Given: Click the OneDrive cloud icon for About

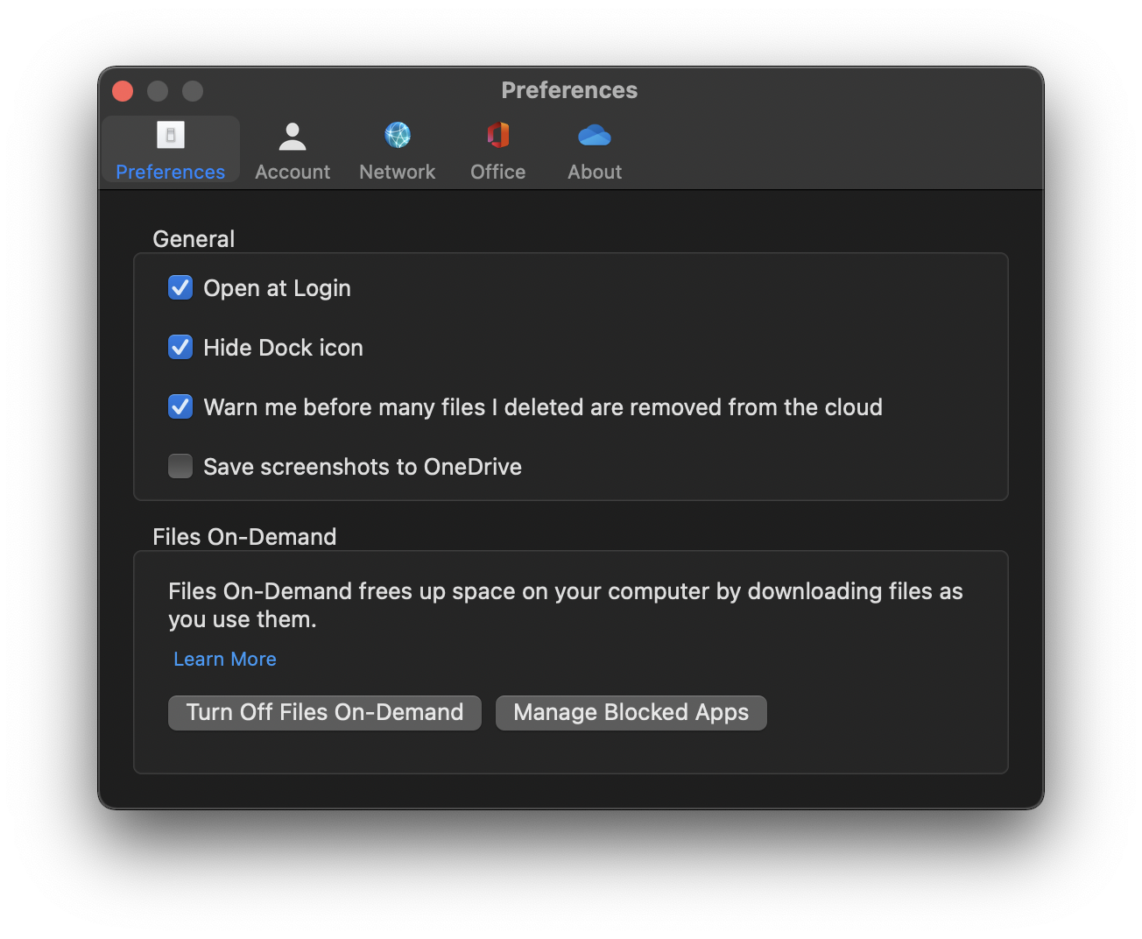Looking at the screenshot, I should 595,135.
